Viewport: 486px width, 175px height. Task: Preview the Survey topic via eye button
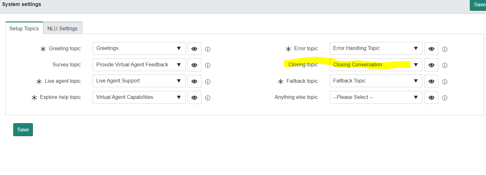(x=194, y=65)
